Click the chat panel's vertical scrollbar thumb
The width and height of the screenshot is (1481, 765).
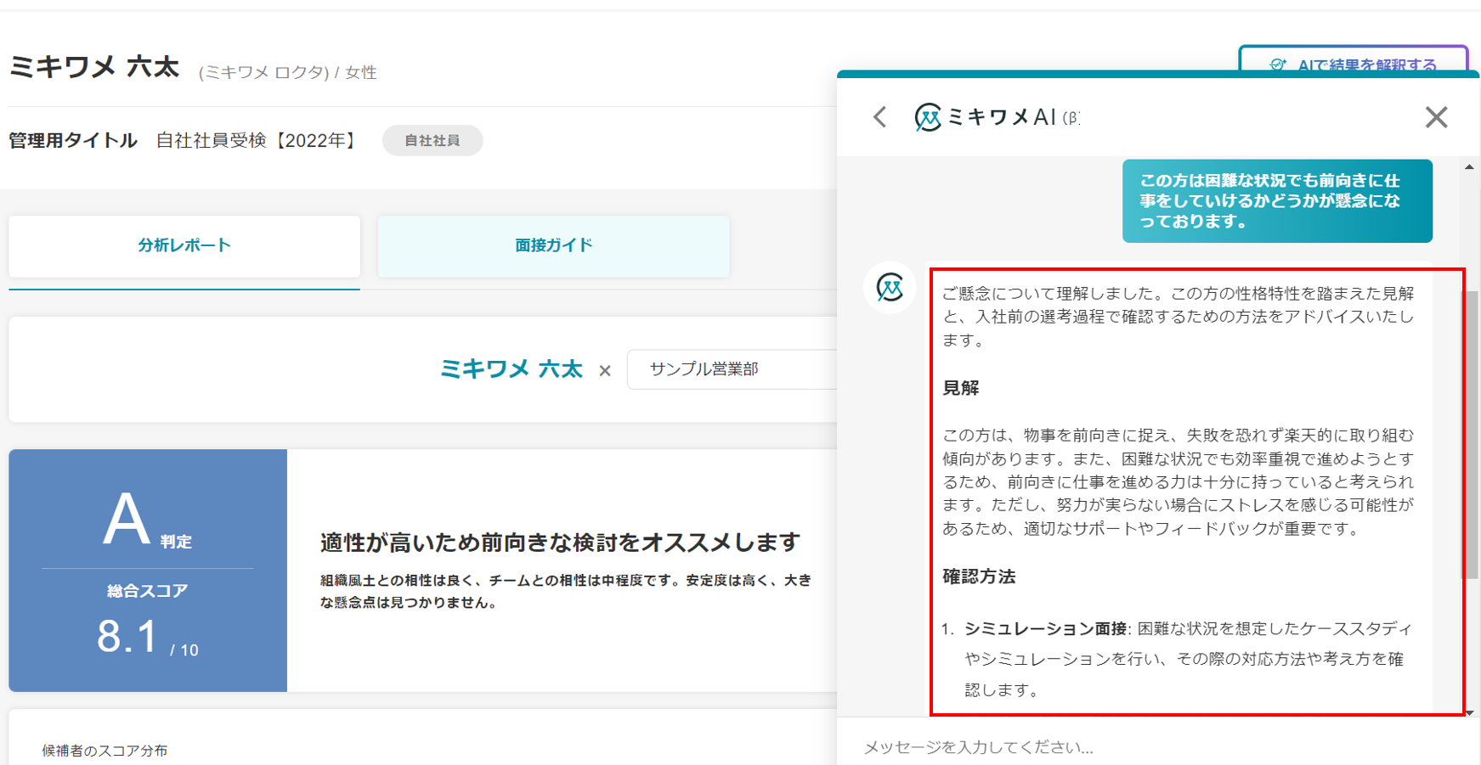tap(1470, 433)
